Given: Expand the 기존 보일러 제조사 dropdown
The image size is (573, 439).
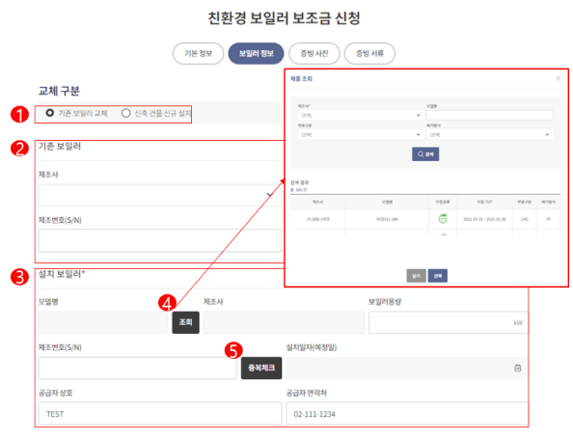Looking at the screenshot, I should point(160,195).
